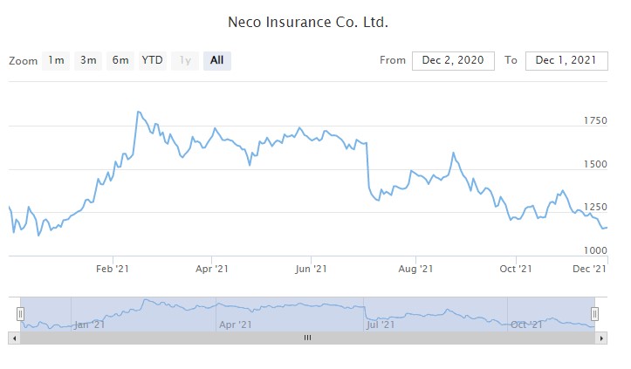This screenshot has height=369, width=631.
Task: Grab the right navigator range handle
Action: [595, 314]
